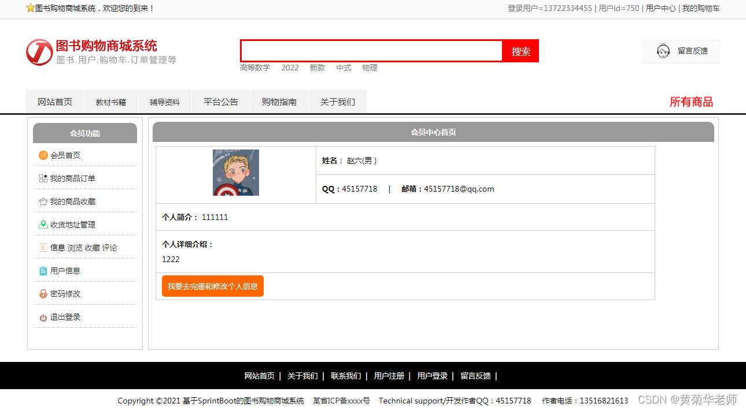746x411 pixels.
Task: Click the tagline 图书.用户.购物车.订单管理等
Action: (x=116, y=60)
